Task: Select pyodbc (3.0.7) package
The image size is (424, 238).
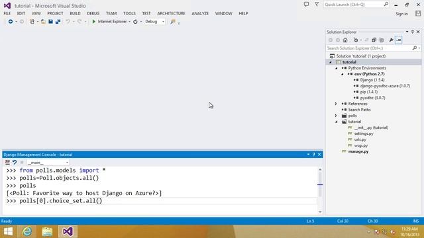Action: pyautogui.click(x=372, y=98)
